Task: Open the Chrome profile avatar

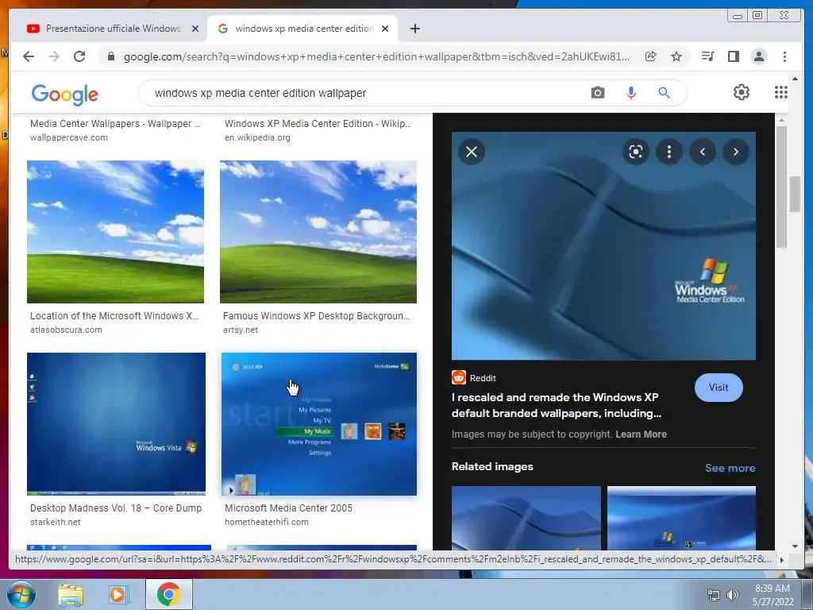Action: (x=758, y=56)
